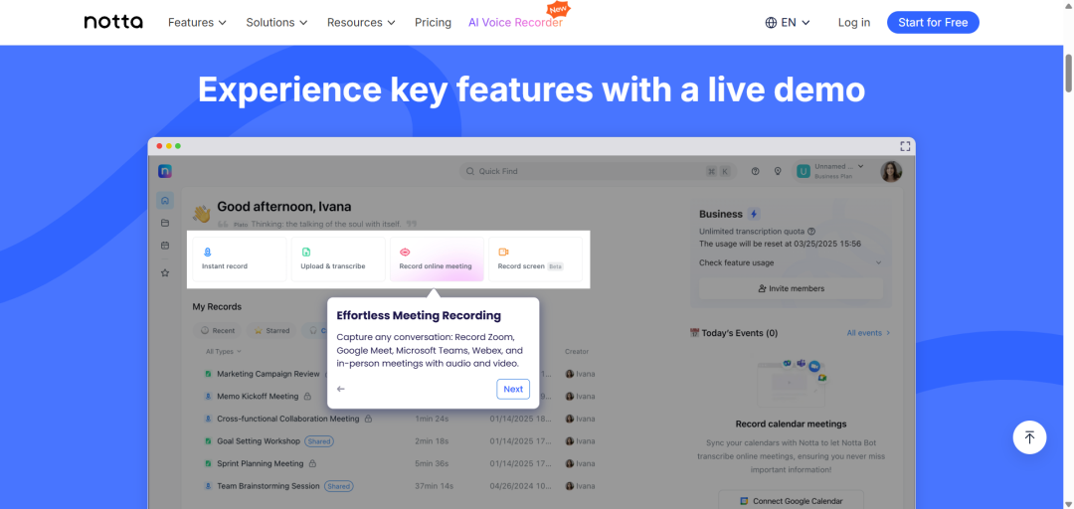
Task: Open the Sprint Planning Meeting record
Action: pyautogui.click(x=260, y=464)
